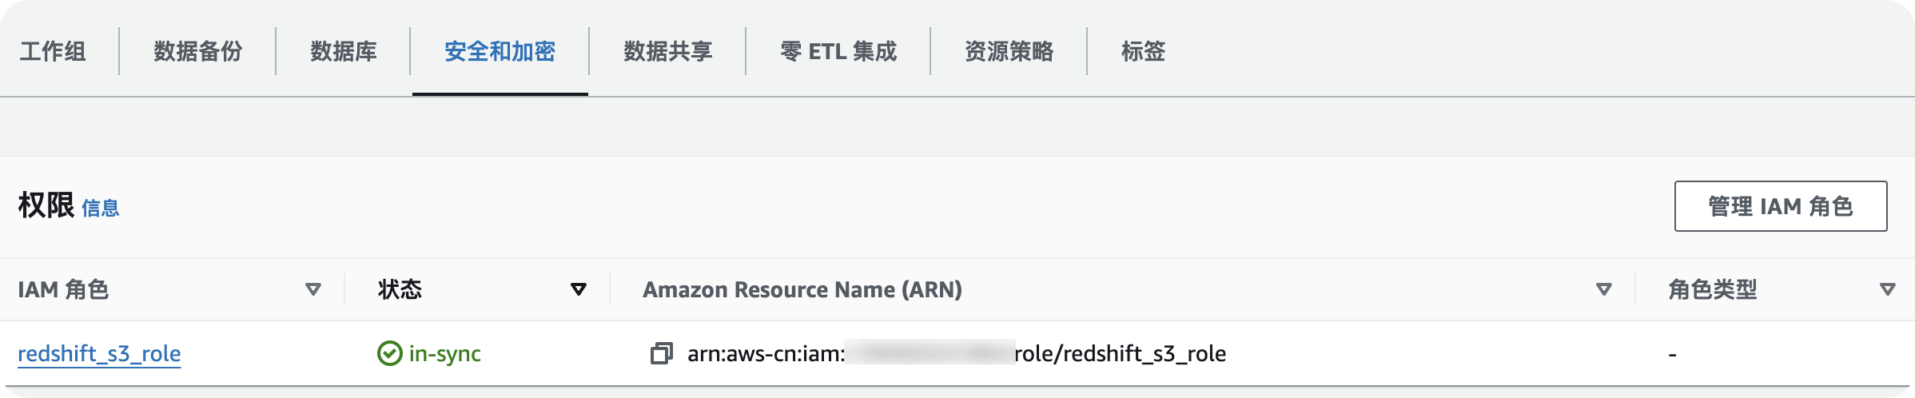Open the 零 ETL 集成 tab
The width and height of the screenshot is (1915, 398).
coord(838,51)
